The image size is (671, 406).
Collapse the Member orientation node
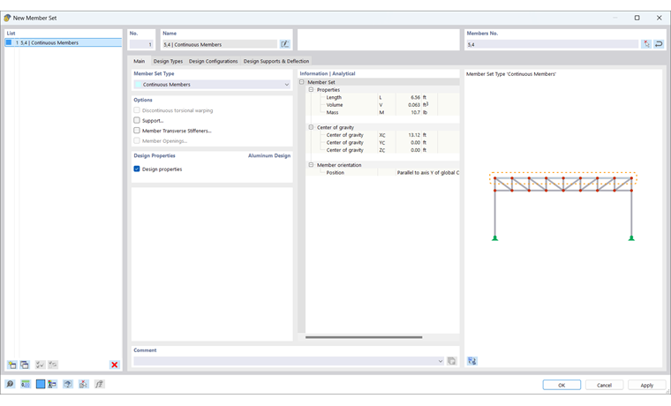[311, 165]
